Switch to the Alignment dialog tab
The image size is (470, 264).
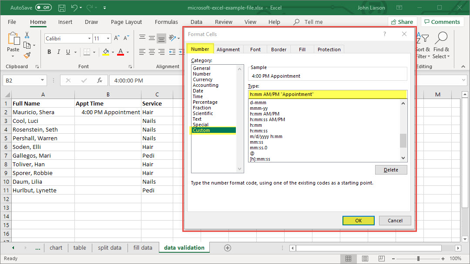point(228,49)
